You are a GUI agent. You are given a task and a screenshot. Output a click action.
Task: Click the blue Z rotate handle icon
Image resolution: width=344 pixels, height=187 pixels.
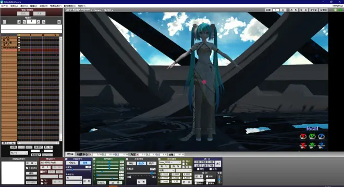pyautogui.click(x=322, y=137)
